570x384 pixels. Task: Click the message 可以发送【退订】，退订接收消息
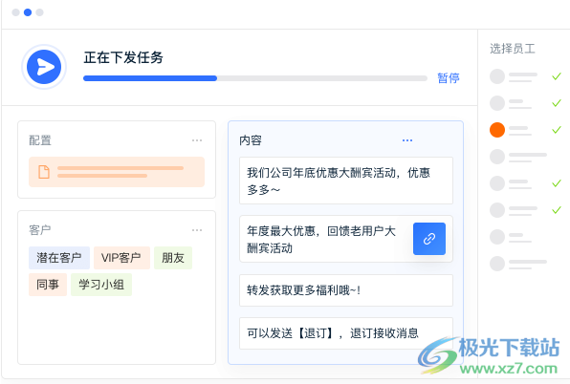tap(346, 333)
